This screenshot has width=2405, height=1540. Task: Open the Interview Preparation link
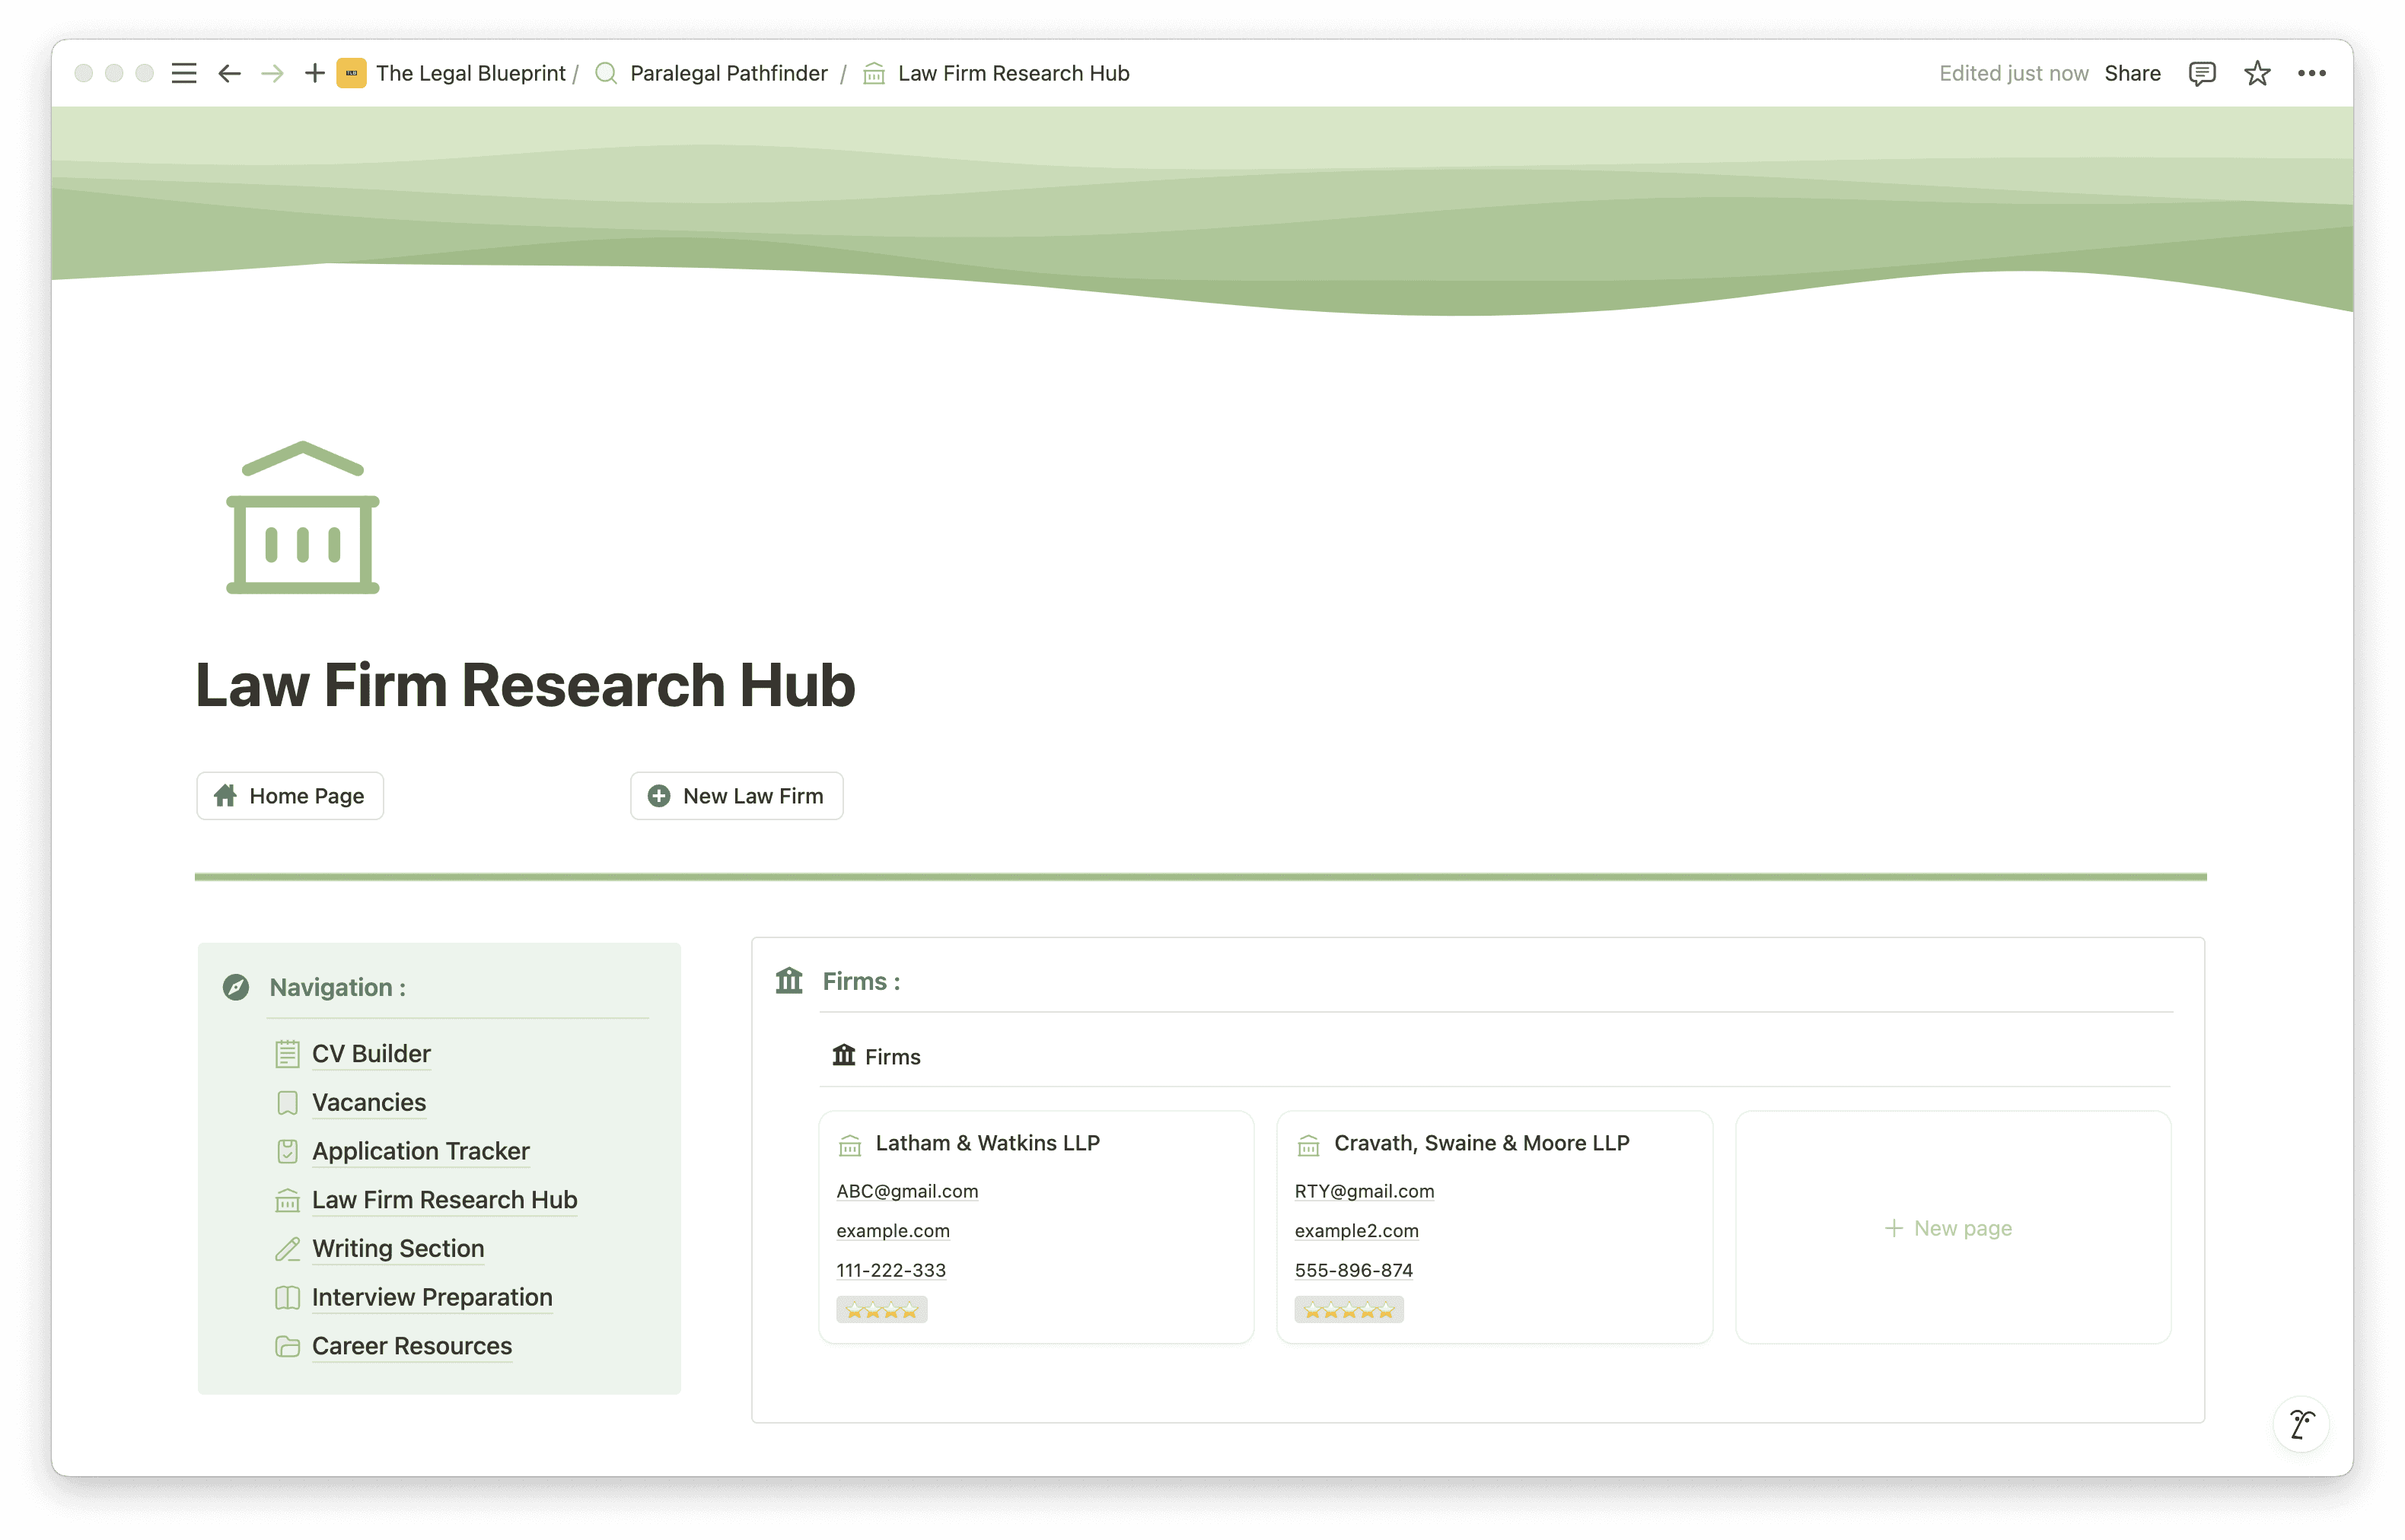point(431,1297)
